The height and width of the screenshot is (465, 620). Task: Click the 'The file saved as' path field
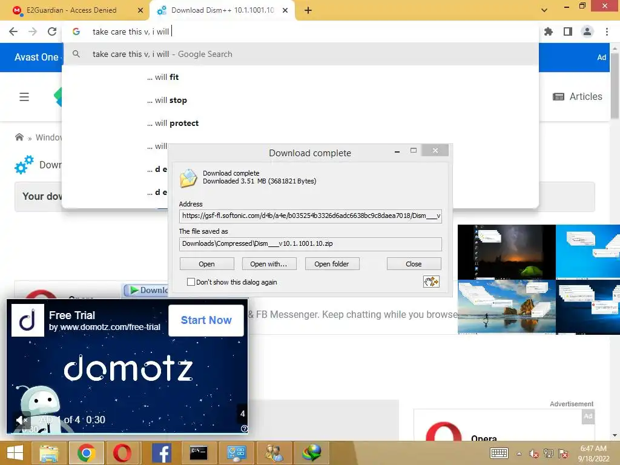(x=311, y=244)
